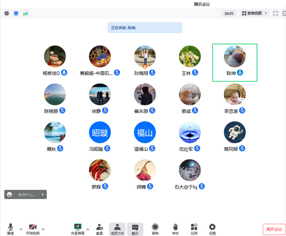Turn on the camera video
This screenshot has height=236, width=286.
point(33,229)
